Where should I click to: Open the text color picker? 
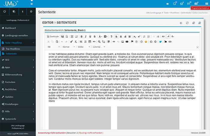point(100,37)
